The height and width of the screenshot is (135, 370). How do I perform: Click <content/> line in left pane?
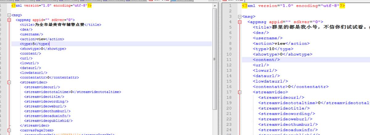click(x=30, y=54)
